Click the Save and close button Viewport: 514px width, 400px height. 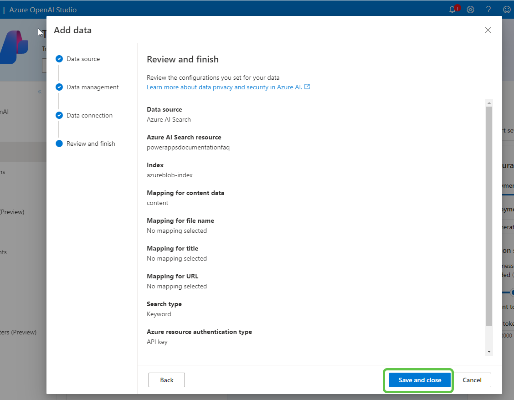pyautogui.click(x=420, y=380)
